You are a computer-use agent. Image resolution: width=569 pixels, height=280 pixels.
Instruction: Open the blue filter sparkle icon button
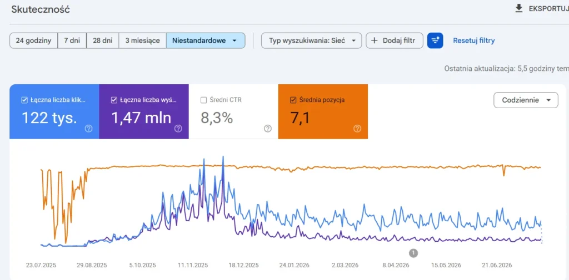pos(435,40)
